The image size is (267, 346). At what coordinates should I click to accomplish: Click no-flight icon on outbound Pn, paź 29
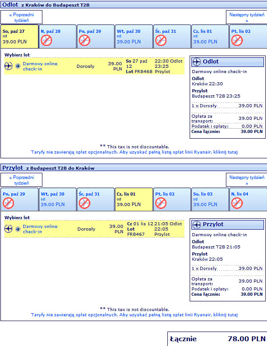click(x=84, y=40)
